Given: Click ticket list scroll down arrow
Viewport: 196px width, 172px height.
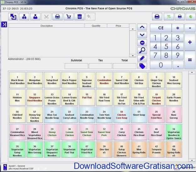Looking at the screenshot, I should 133,56.
